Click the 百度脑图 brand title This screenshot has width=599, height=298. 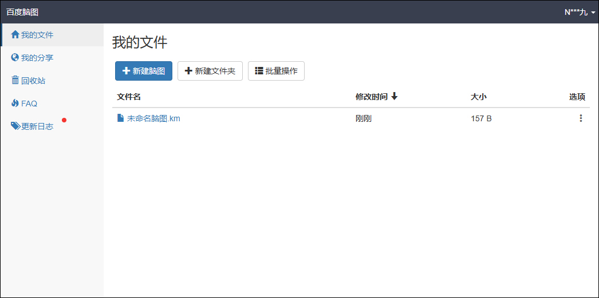click(x=22, y=12)
